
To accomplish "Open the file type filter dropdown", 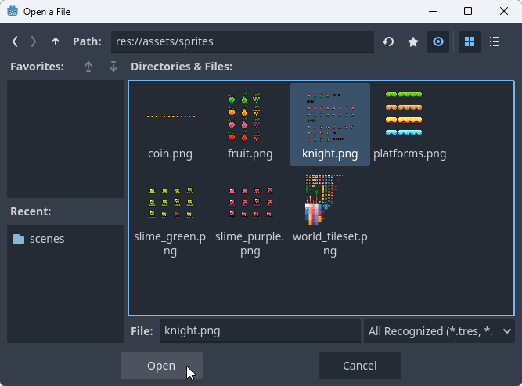I will [439, 331].
